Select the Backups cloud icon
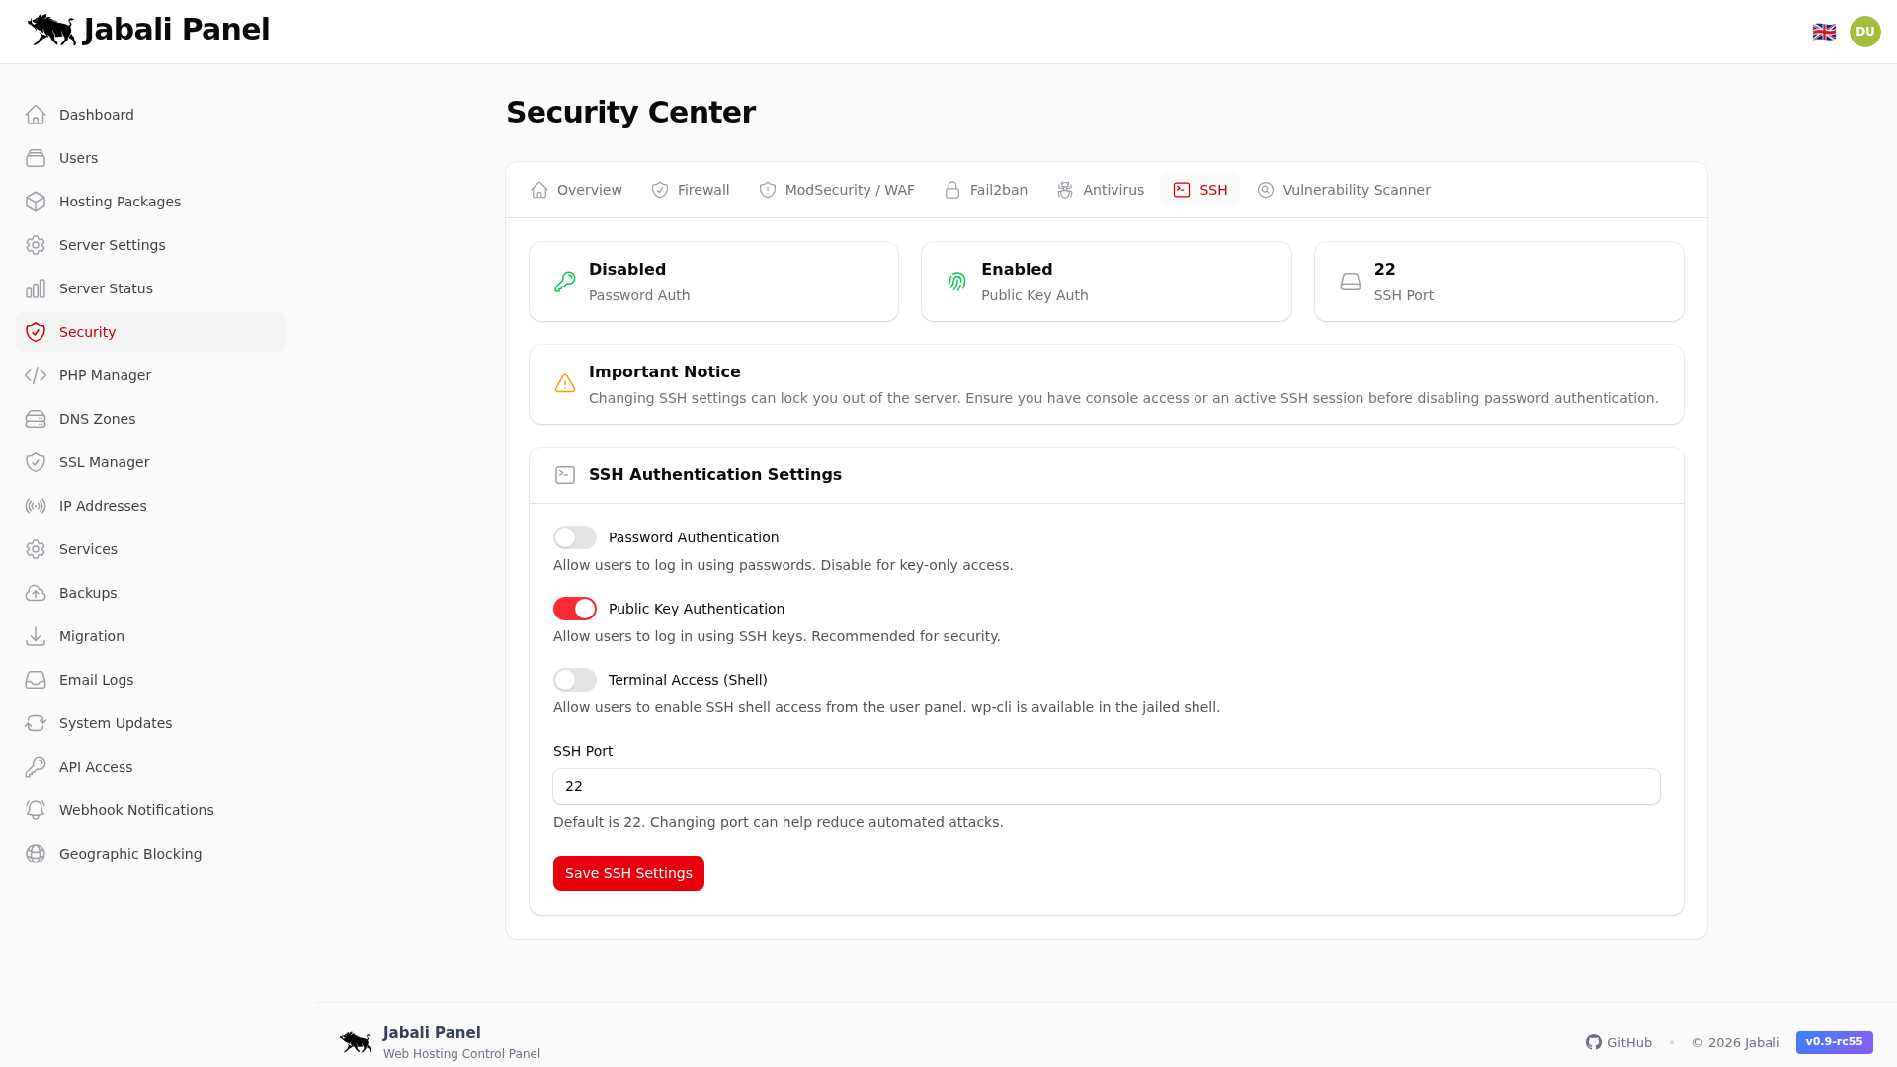The height and width of the screenshot is (1067, 1897). point(36,593)
